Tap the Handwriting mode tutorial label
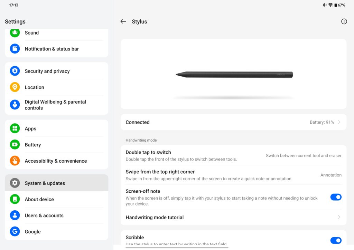The height and width of the screenshot is (250, 354). click(x=155, y=217)
